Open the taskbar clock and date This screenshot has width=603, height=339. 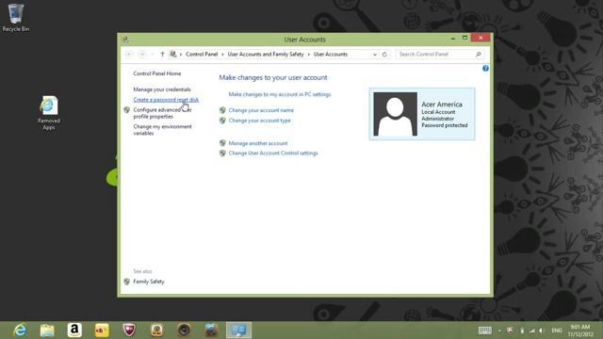point(581,331)
